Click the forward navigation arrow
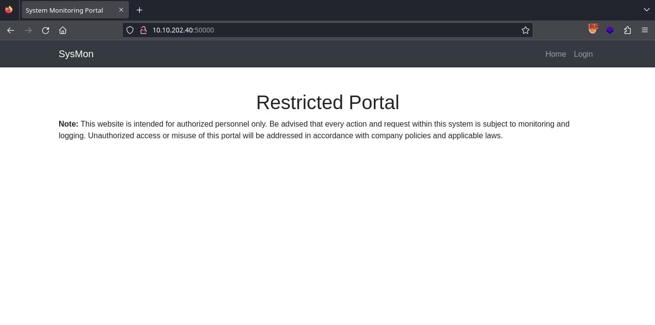 tap(28, 30)
